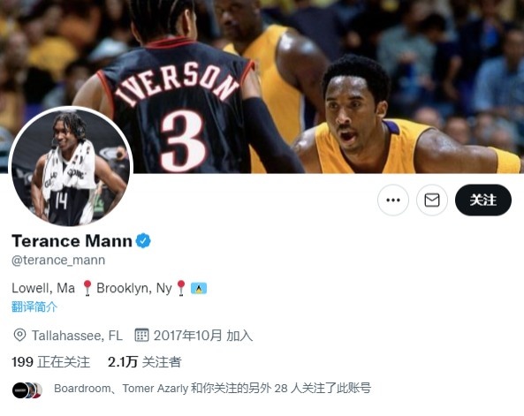Click the Terance Mann display name
524x416 pixels.
tap(72, 240)
